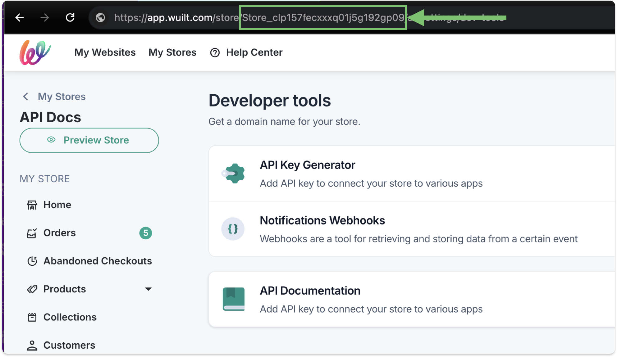This screenshot has width=617, height=357.
Task: Click the browser back arrow
Action: [20, 18]
